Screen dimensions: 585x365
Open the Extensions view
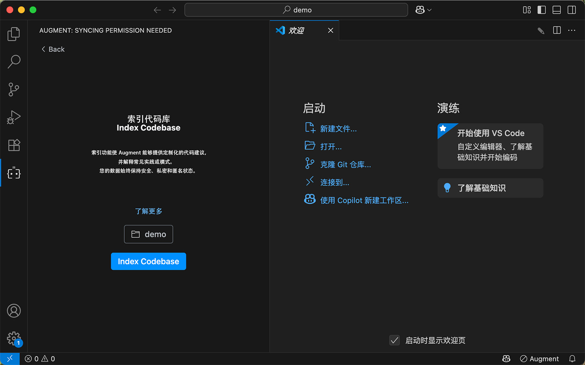[x=14, y=145]
